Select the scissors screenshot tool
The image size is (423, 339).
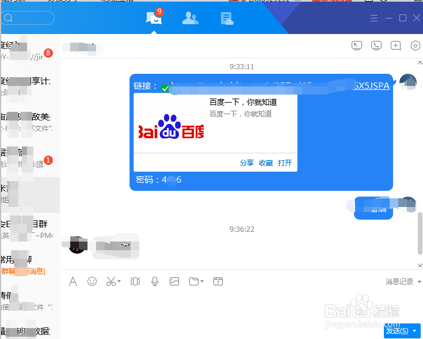[x=111, y=281]
